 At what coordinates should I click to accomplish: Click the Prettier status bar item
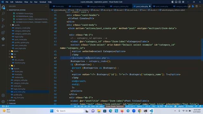tap(189, 106)
